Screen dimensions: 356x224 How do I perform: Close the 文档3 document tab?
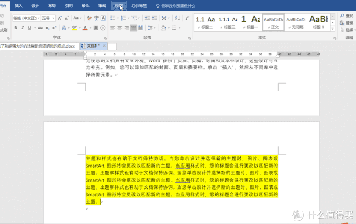[x=104, y=46]
